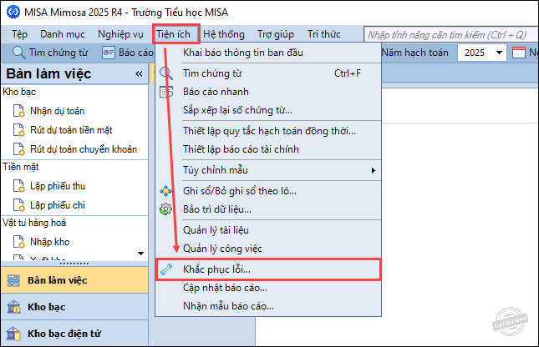Open Rút dự toán chuyển khoản shortcut

[84, 149]
